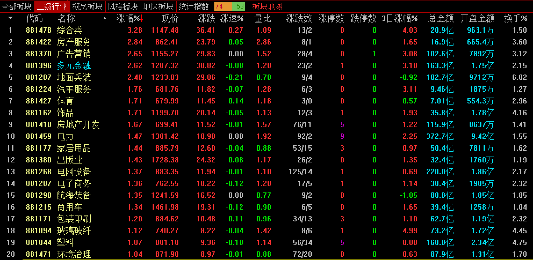
Task: Click price 1301.42 in 电力 row
Action: (x=165, y=136)
